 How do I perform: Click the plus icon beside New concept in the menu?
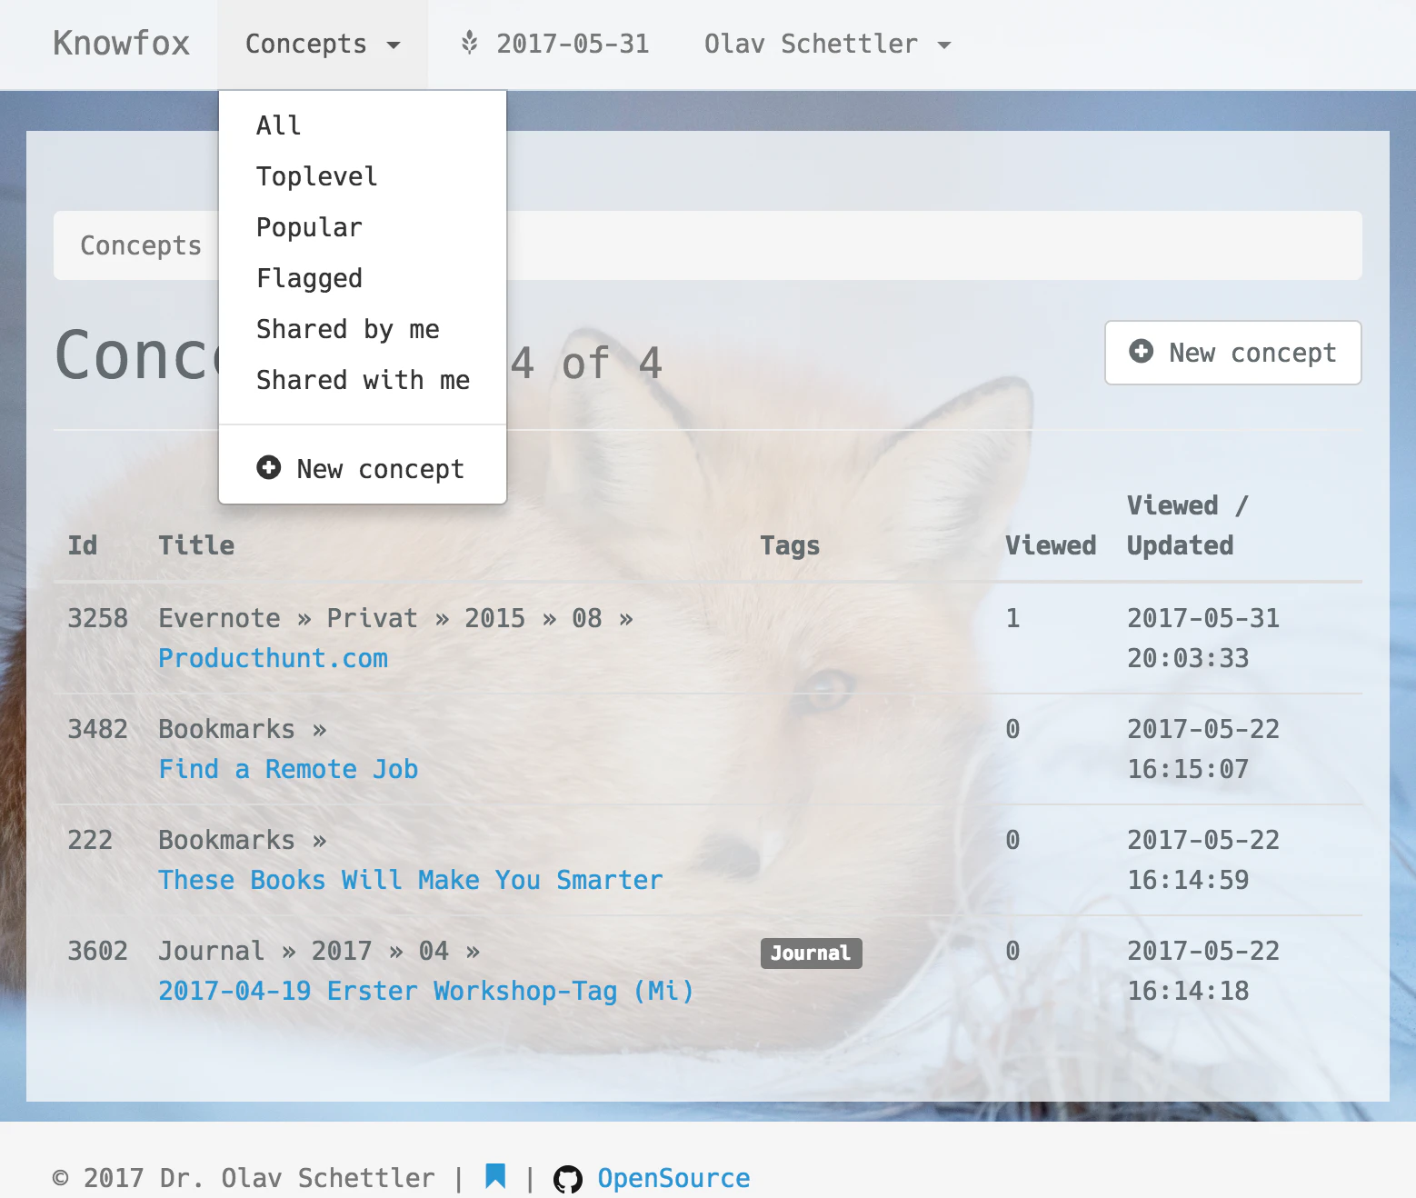pos(269,467)
